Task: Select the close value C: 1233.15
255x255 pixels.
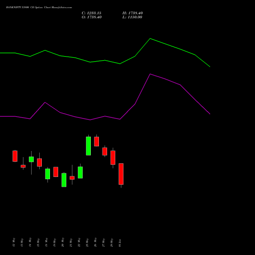Action: tap(91, 13)
